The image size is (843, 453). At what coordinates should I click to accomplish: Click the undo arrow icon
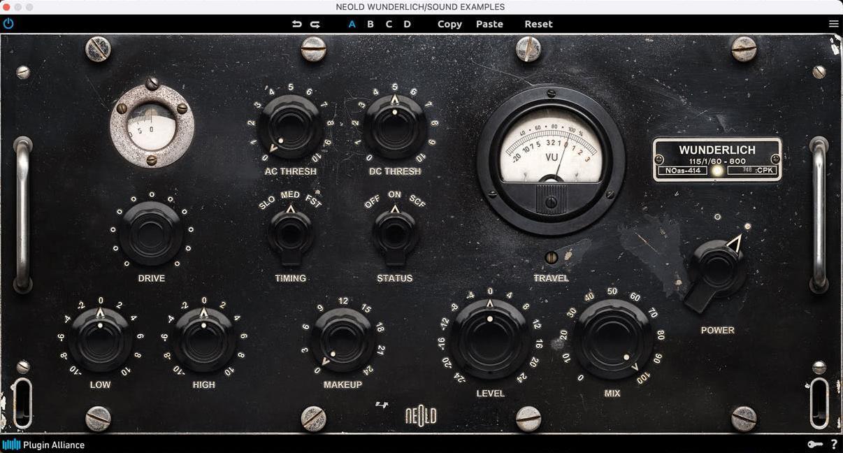coord(296,24)
